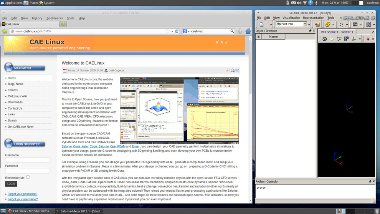Viewport: 380px width, 214px height.
Task: Open the Firefox downloads arrow
Action: [240, 31]
